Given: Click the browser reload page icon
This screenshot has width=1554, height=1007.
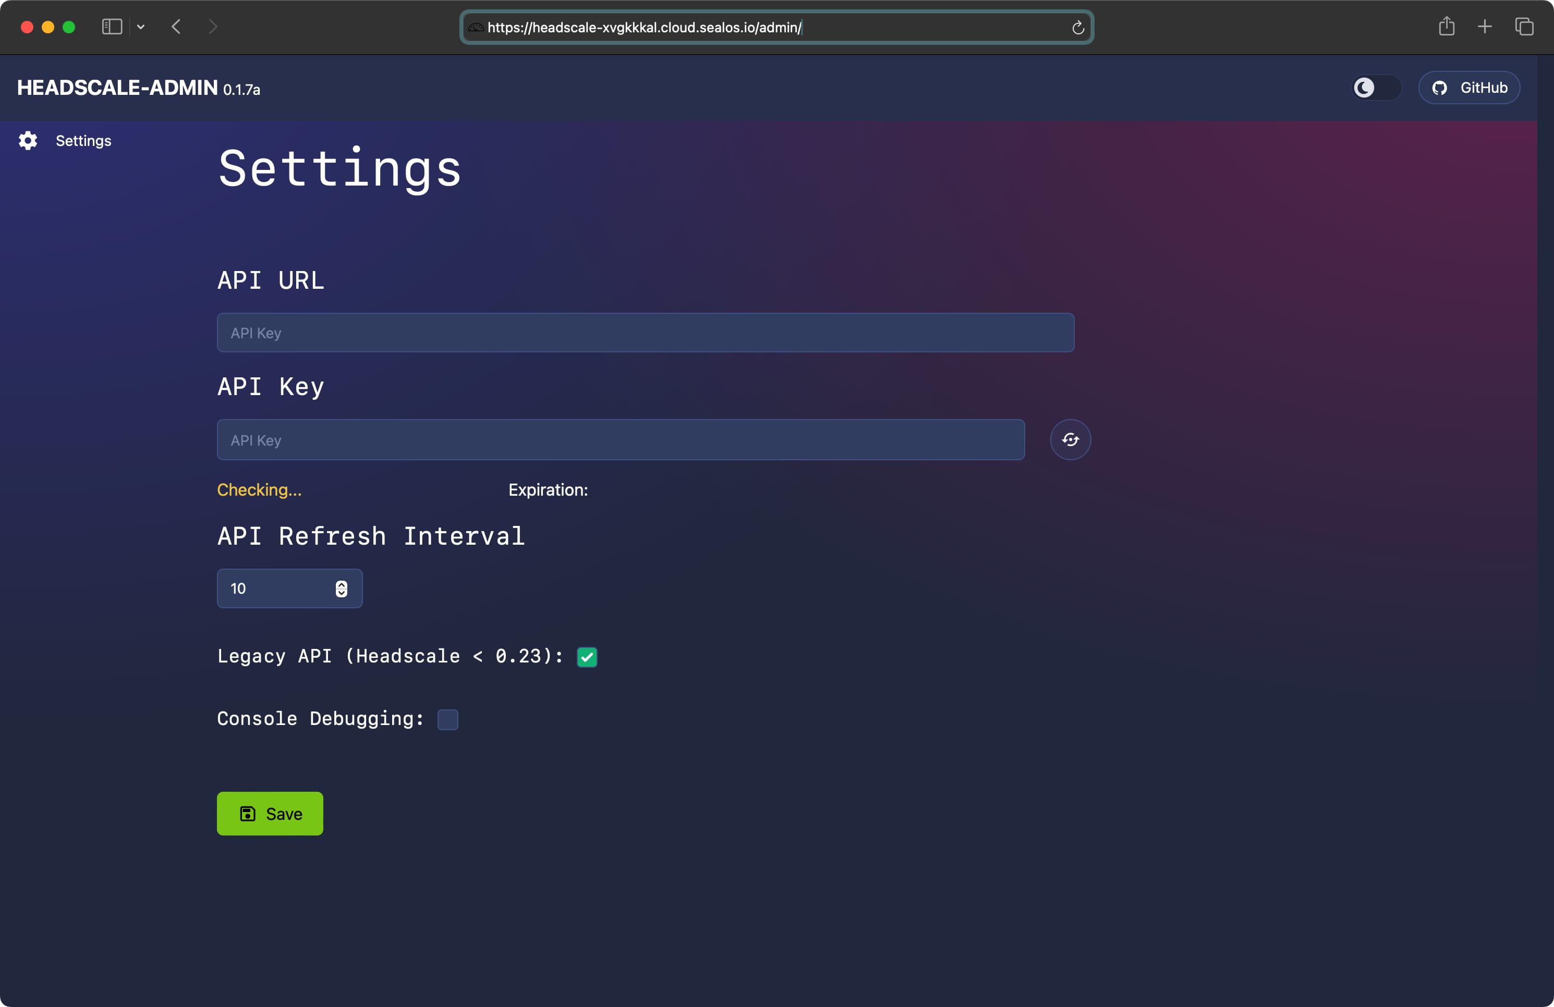Looking at the screenshot, I should point(1077,28).
